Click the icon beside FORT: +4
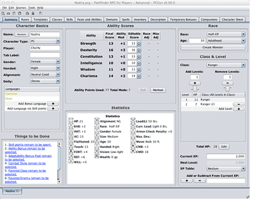 pyautogui.click(x=71, y=151)
